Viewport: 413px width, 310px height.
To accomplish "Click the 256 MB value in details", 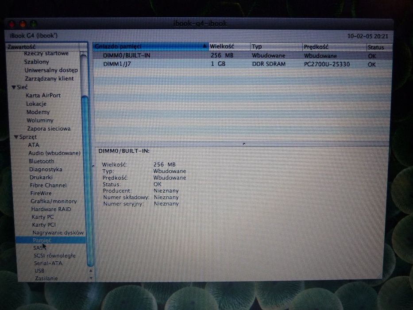I will 164,164.
